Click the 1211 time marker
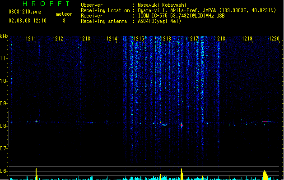The width and height of the screenshot is (284, 180). pyautogui.click(x=31, y=39)
